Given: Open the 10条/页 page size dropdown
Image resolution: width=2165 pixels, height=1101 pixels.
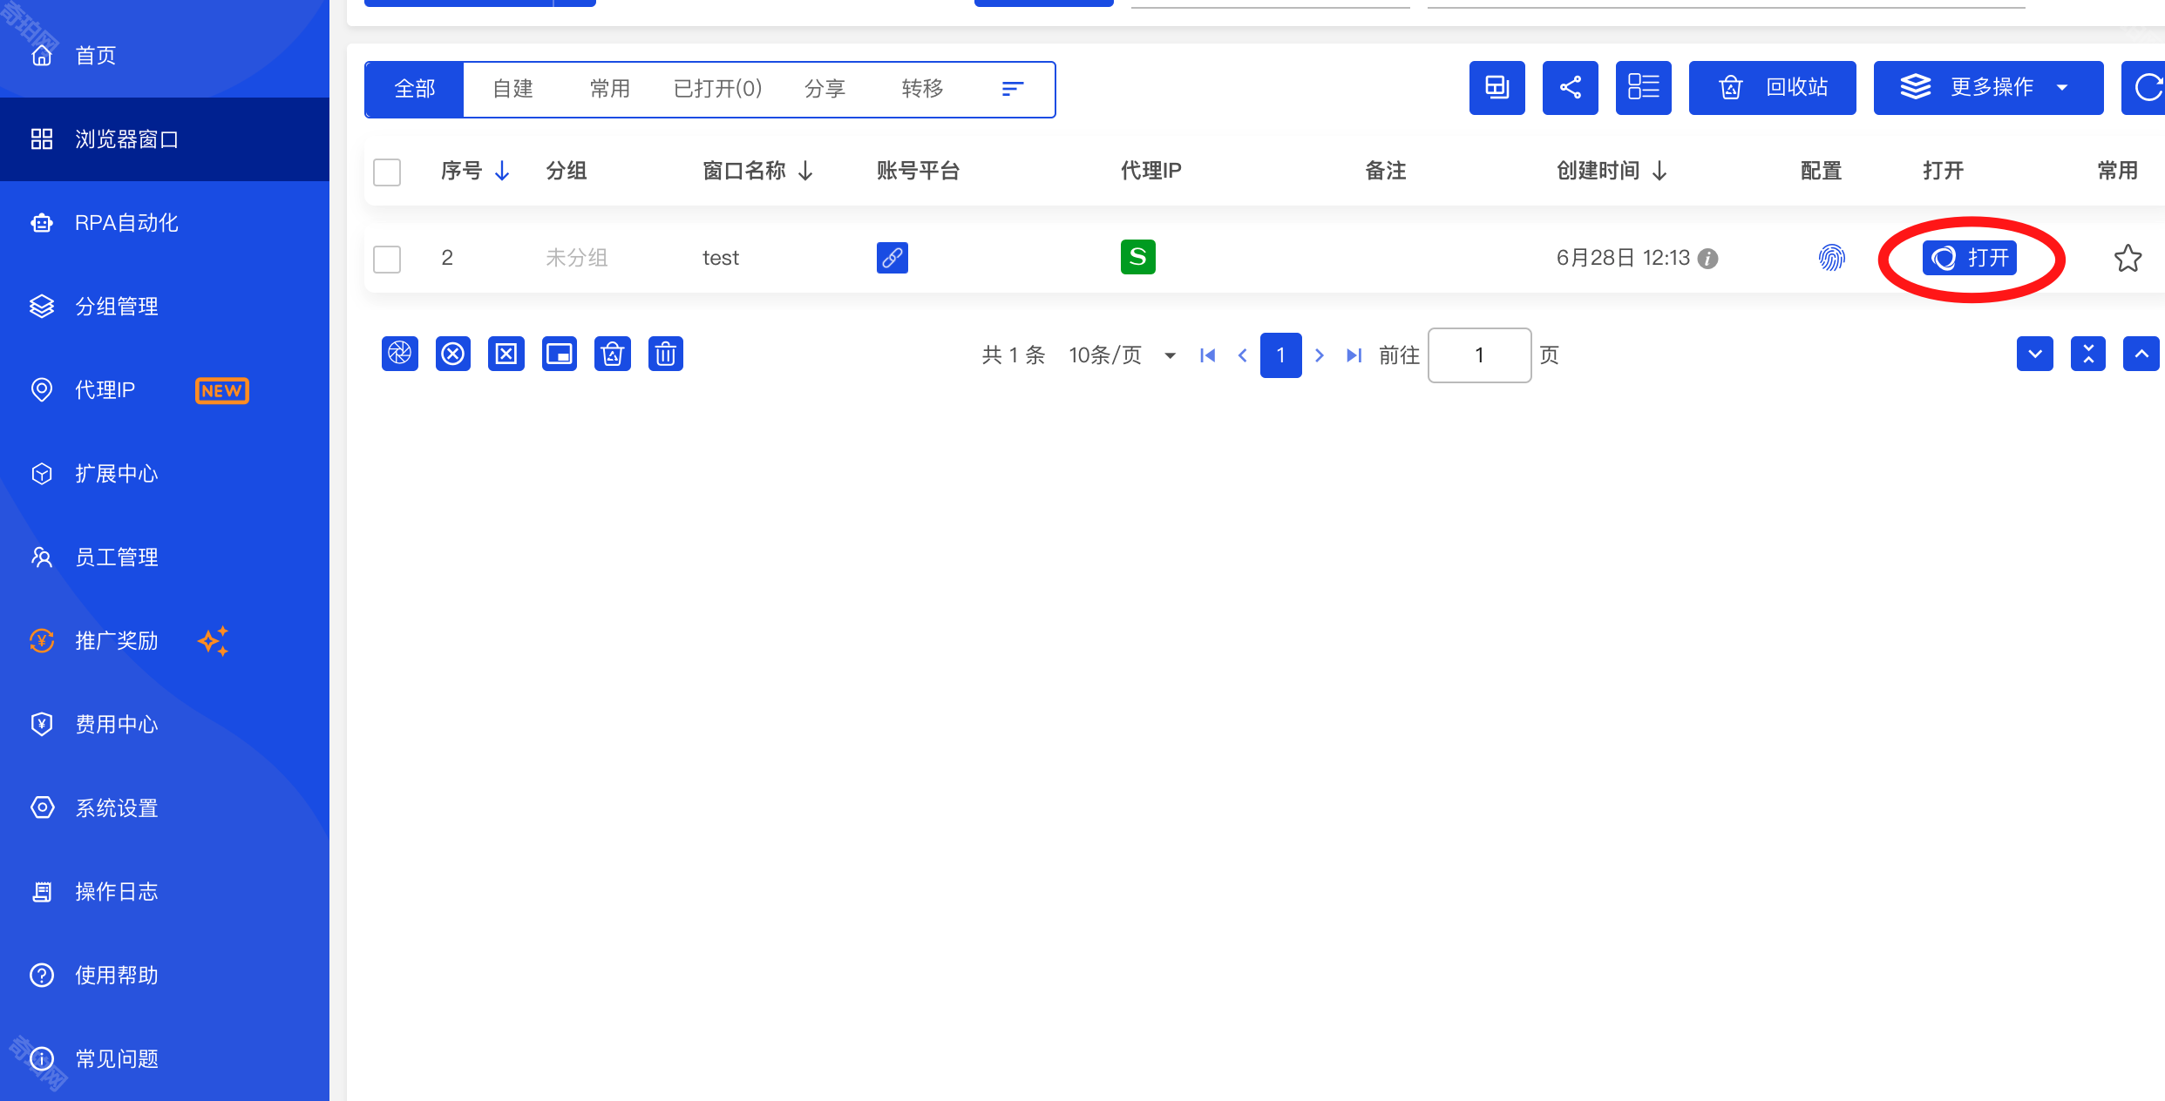Looking at the screenshot, I should pyautogui.click(x=1123, y=355).
